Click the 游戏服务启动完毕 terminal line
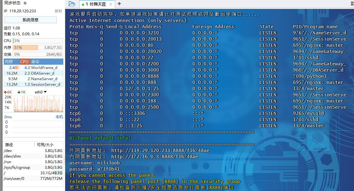 (164, 14)
